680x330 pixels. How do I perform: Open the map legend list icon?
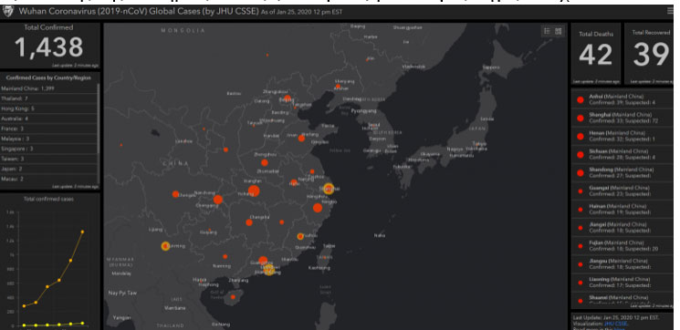(x=548, y=31)
